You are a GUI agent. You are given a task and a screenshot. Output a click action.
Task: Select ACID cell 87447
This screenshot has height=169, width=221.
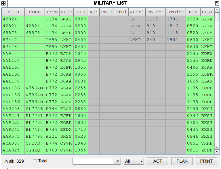click(13, 40)
